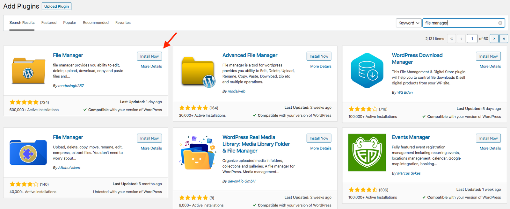Click the current page number field
The image size is (510, 209).
click(472, 39)
